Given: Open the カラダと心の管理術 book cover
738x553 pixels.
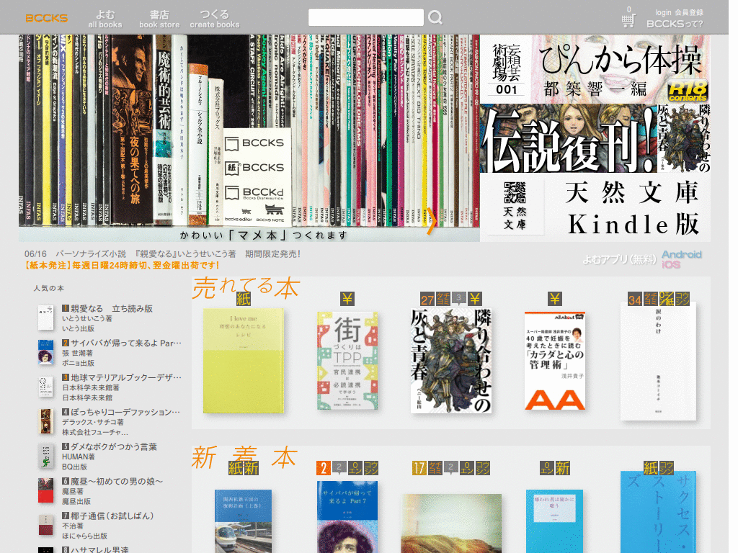Looking at the screenshot, I should click(x=555, y=361).
